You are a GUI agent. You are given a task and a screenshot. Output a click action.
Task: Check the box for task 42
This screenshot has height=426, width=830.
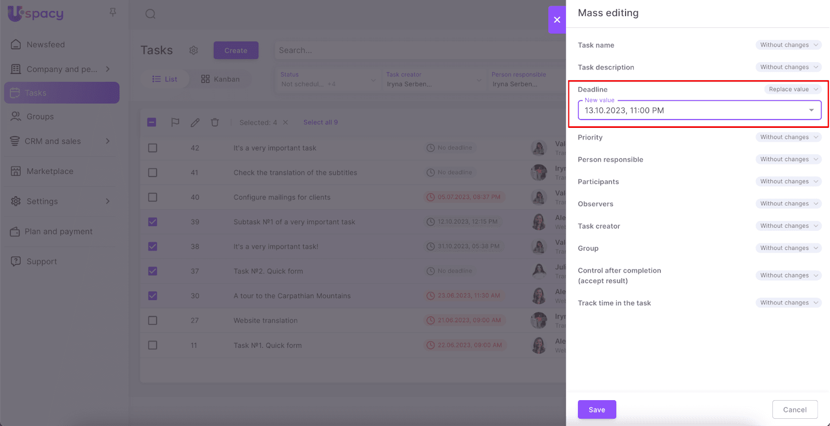coord(153,148)
